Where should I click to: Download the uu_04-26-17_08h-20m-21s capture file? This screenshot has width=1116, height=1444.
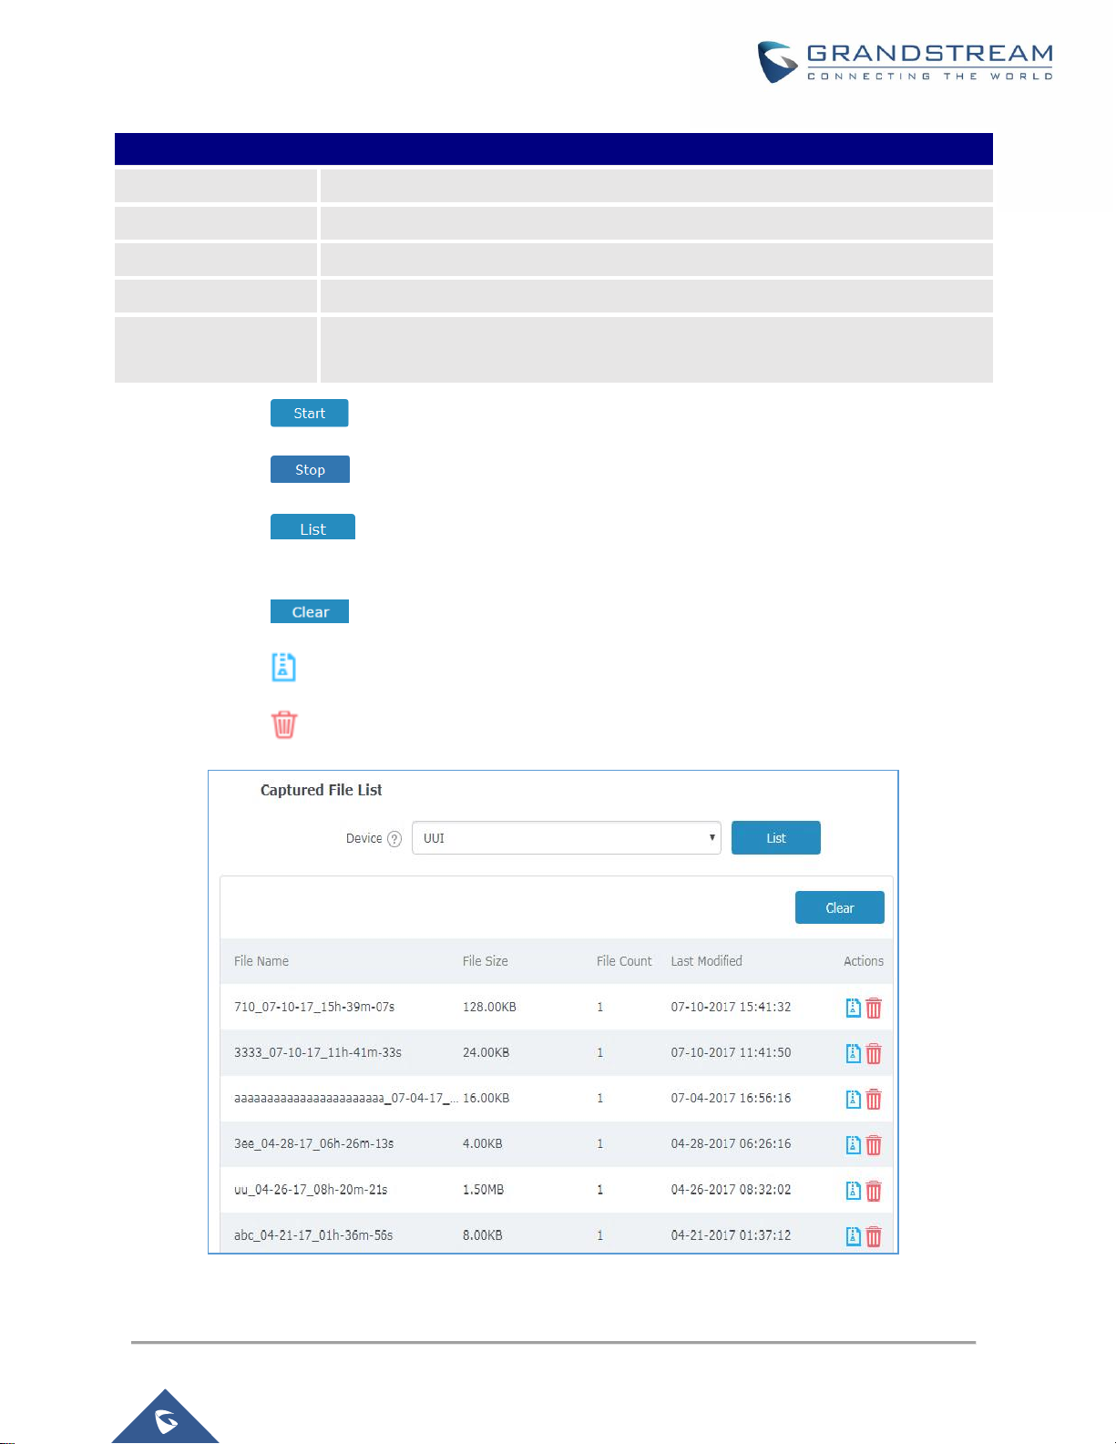pyautogui.click(x=854, y=1191)
